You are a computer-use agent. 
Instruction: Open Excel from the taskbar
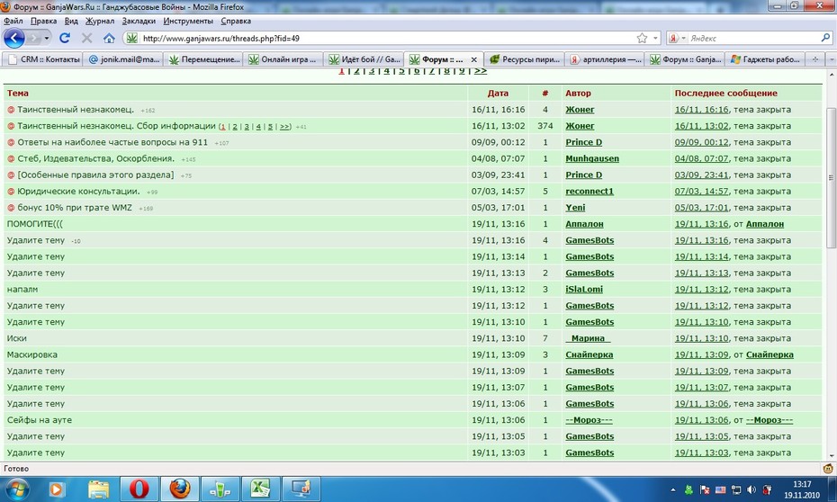[x=260, y=489]
